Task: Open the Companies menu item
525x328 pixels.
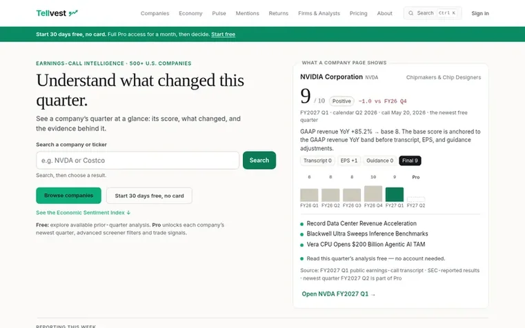Action: pos(155,13)
